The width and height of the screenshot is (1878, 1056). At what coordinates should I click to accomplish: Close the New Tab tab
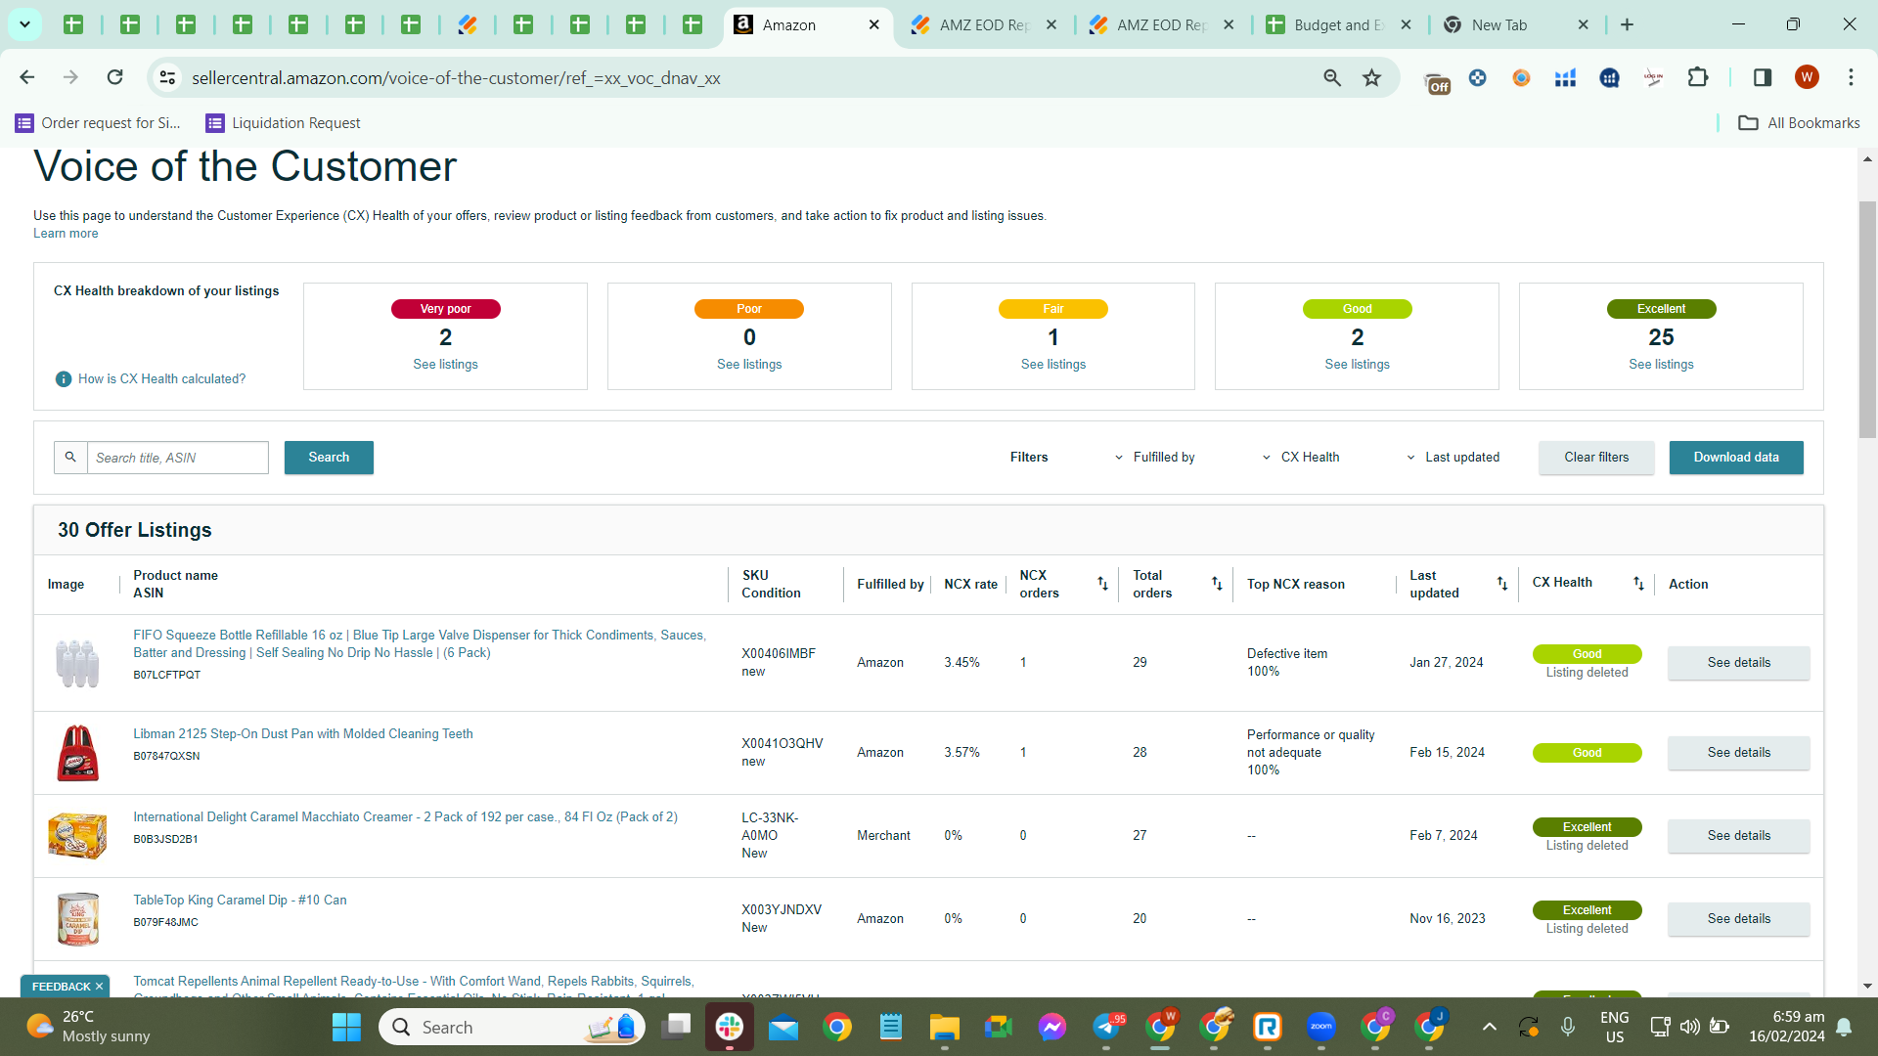[1584, 24]
